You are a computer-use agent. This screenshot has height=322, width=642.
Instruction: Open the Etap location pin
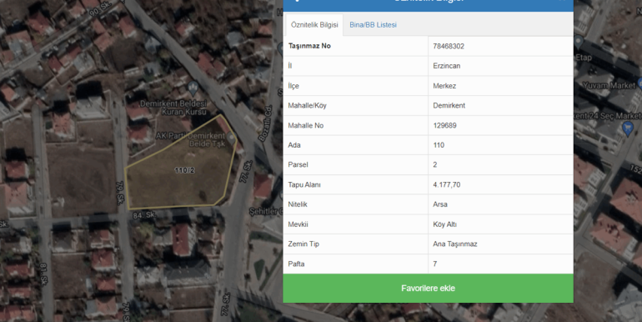pyautogui.click(x=578, y=42)
